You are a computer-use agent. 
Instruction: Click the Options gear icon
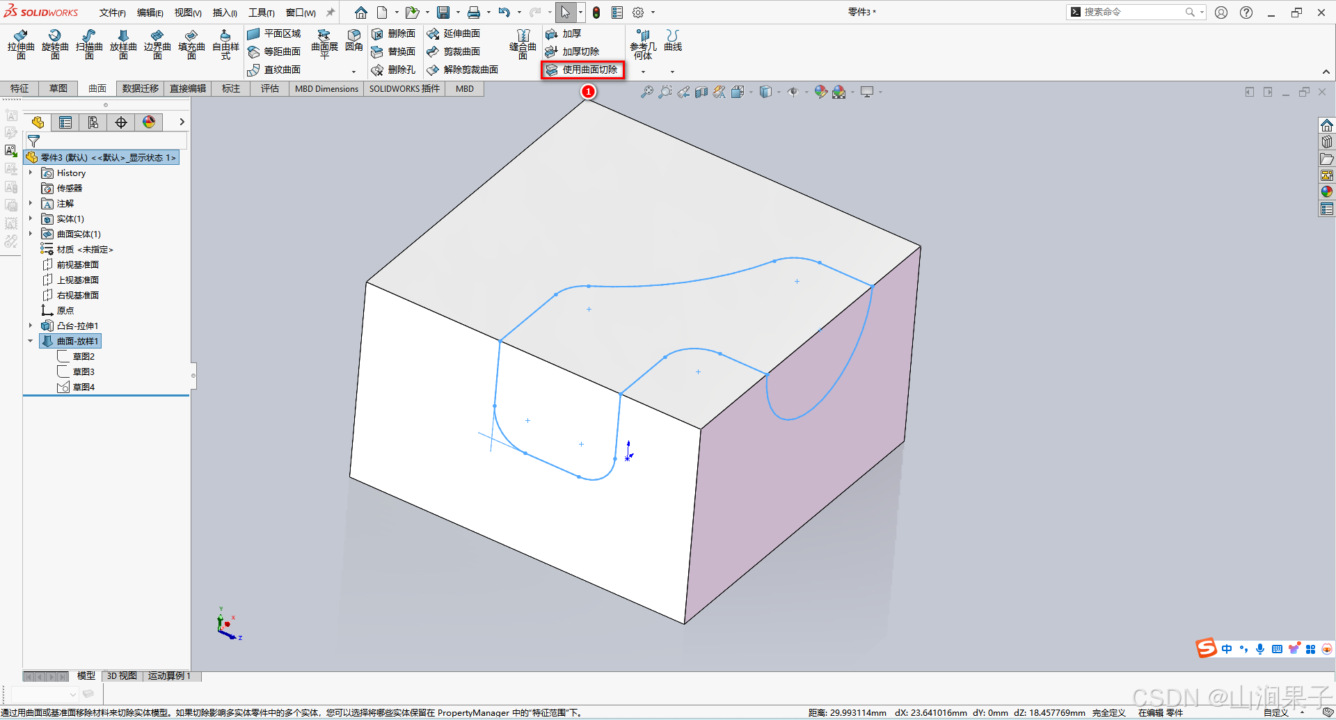click(638, 13)
